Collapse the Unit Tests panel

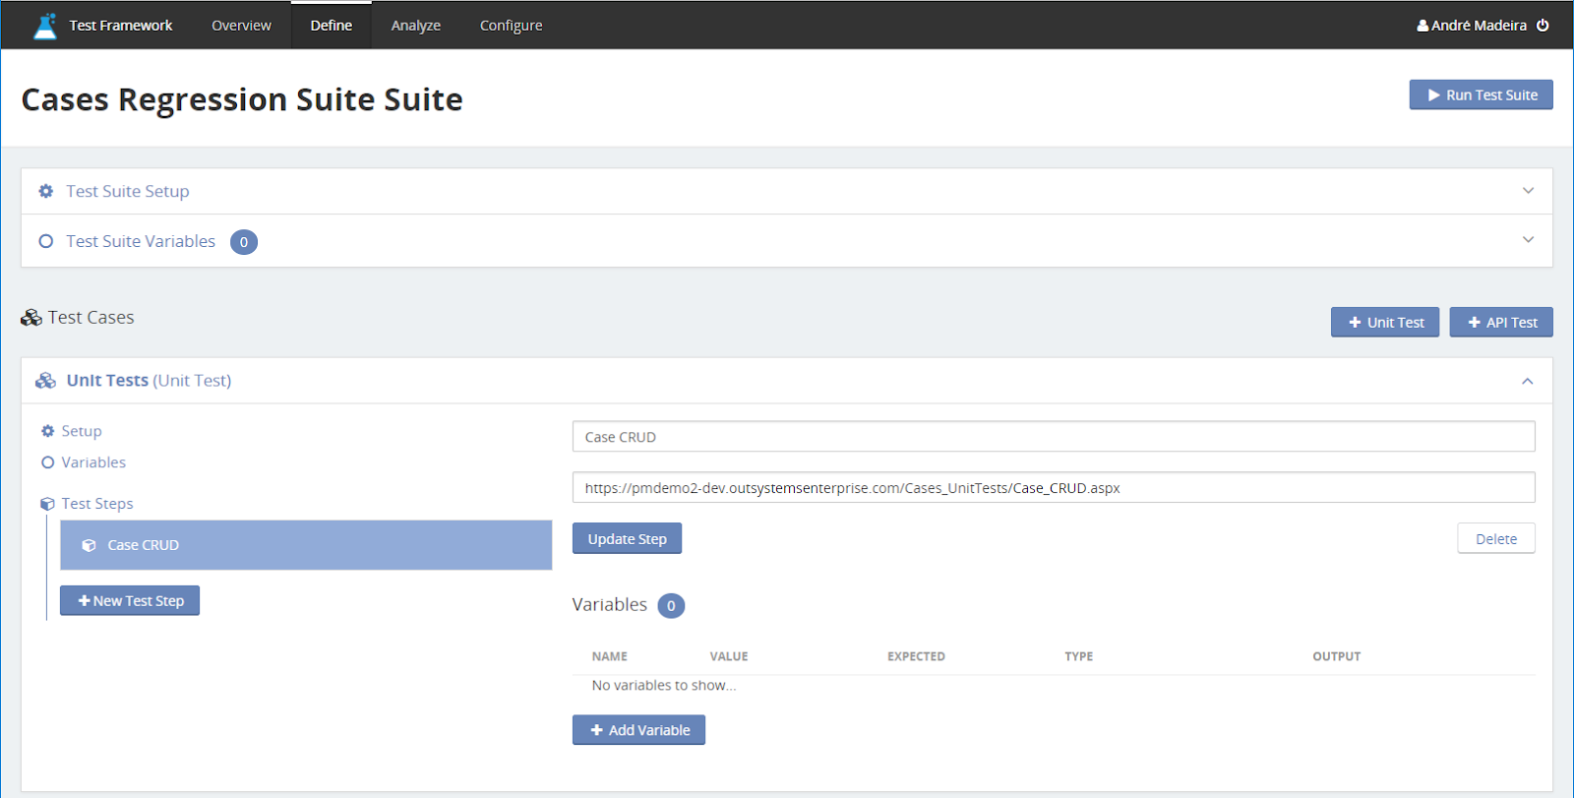1527,381
